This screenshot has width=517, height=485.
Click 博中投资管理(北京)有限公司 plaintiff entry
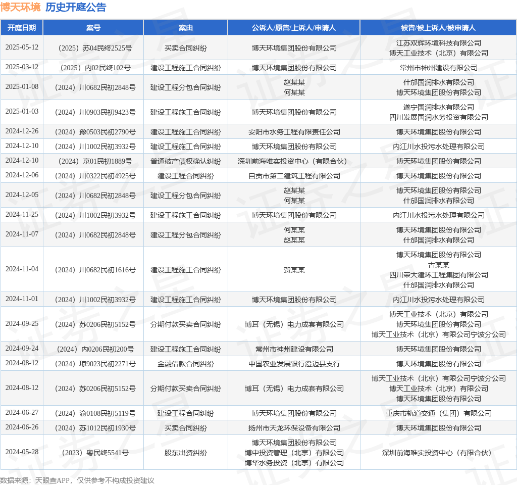(x=294, y=453)
